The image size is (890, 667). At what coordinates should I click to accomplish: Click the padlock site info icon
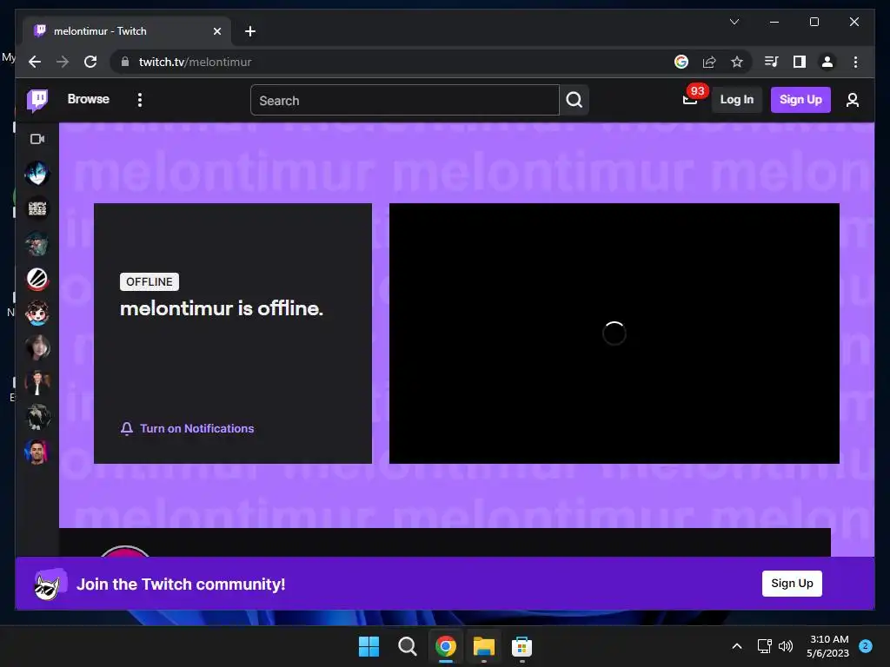click(x=125, y=62)
